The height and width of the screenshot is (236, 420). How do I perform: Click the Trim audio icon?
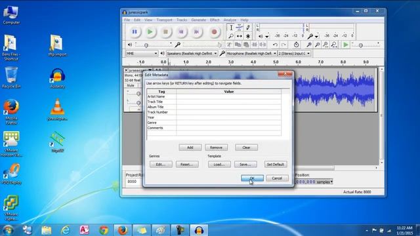tap(255, 45)
